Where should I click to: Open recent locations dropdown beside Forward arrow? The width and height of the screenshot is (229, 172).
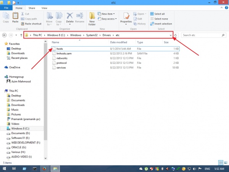[x=16, y=35]
